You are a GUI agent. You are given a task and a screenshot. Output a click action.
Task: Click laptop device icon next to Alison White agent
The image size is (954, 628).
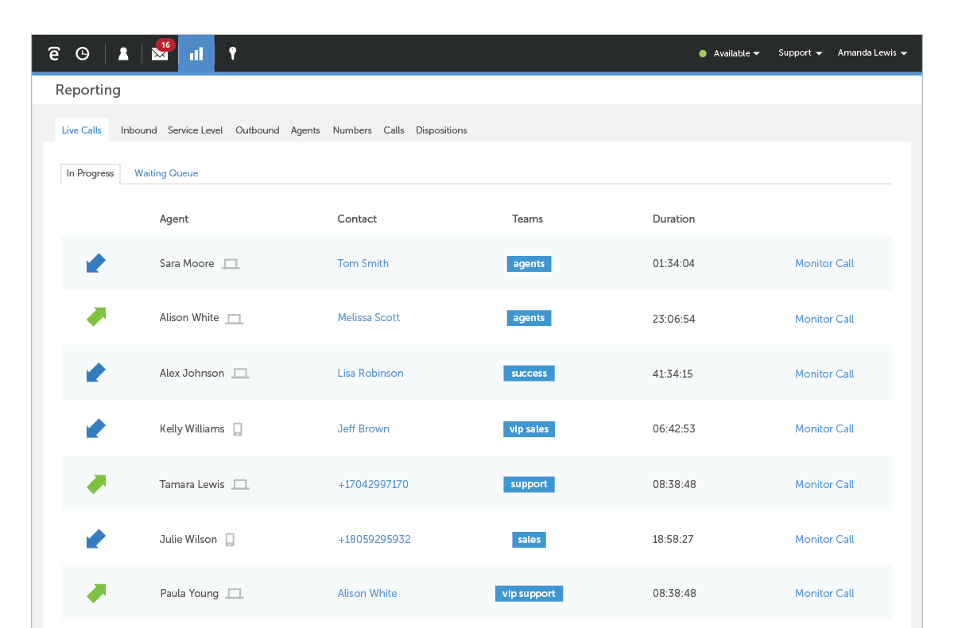(x=234, y=318)
